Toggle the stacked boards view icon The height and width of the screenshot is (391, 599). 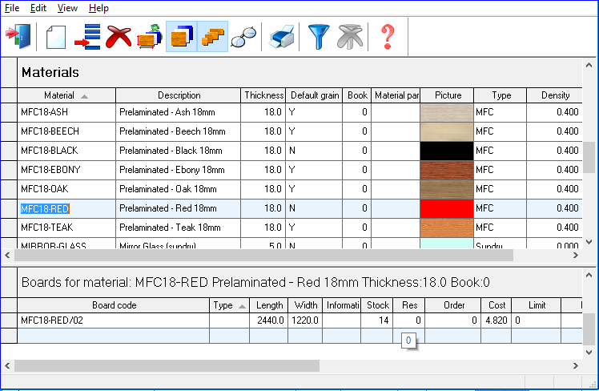click(x=182, y=37)
